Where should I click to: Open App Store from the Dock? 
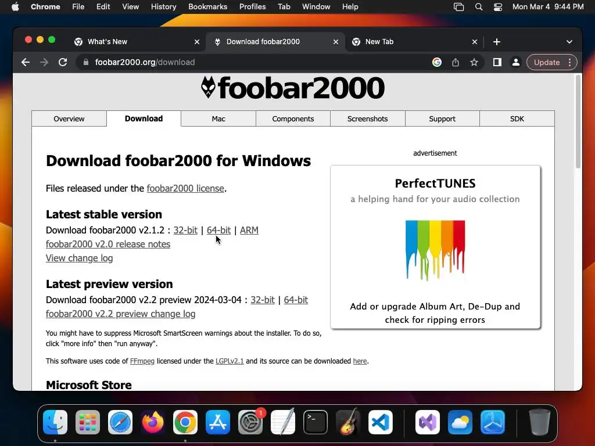[218, 422]
